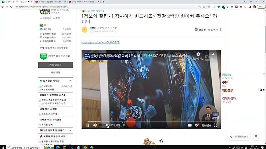The height and width of the screenshot is (149, 266).
Task: Open 고멤 시즌4 오디션 접수 board
Action: pyautogui.click(x=53, y=100)
